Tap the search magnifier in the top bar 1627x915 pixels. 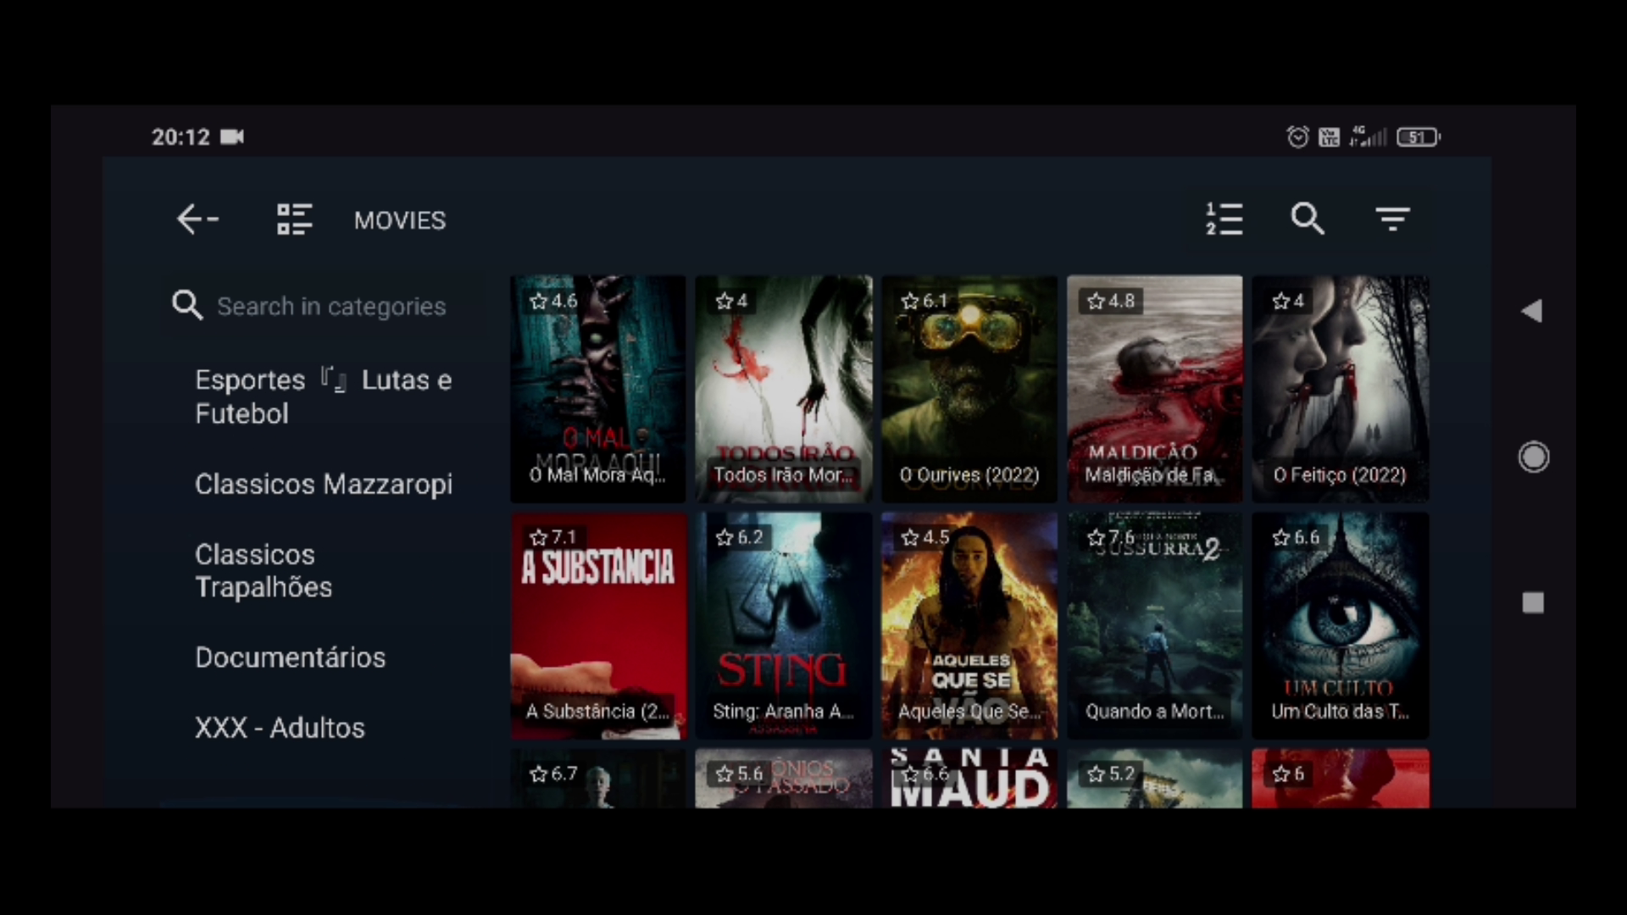pos(1308,219)
